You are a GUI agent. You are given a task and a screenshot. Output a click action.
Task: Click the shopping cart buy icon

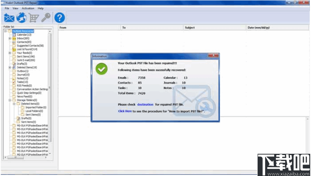(34, 18)
